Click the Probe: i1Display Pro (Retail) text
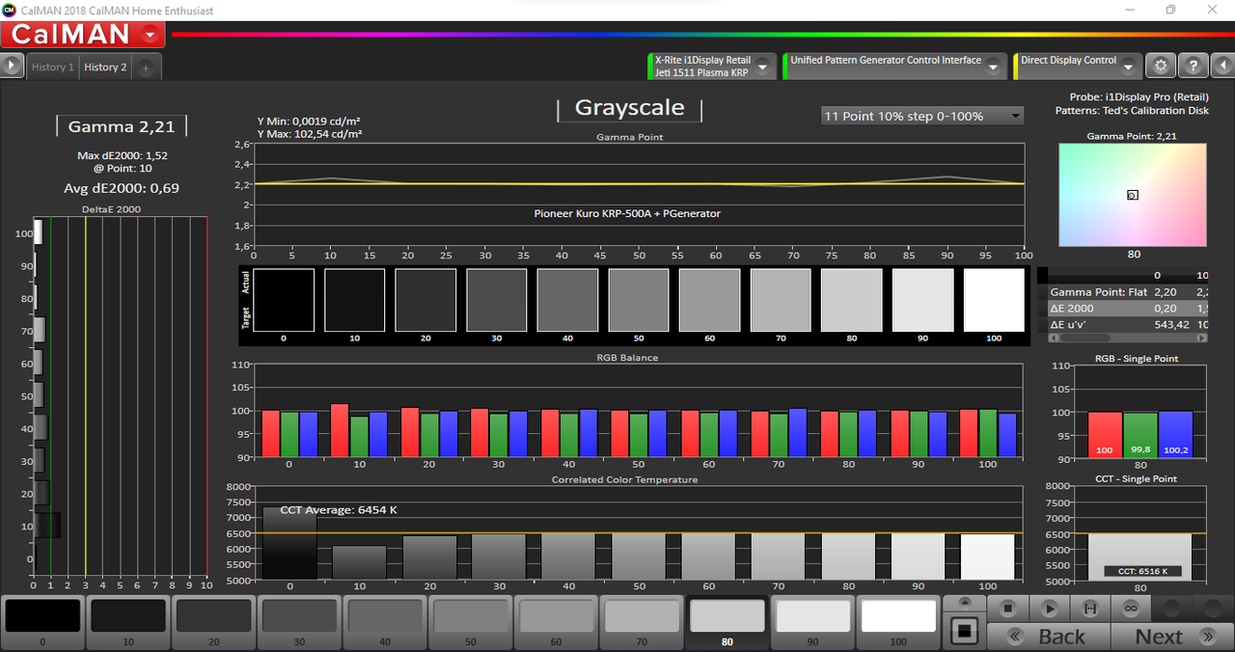The height and width of the screenshot is (652, 1235). (1139, 97)
